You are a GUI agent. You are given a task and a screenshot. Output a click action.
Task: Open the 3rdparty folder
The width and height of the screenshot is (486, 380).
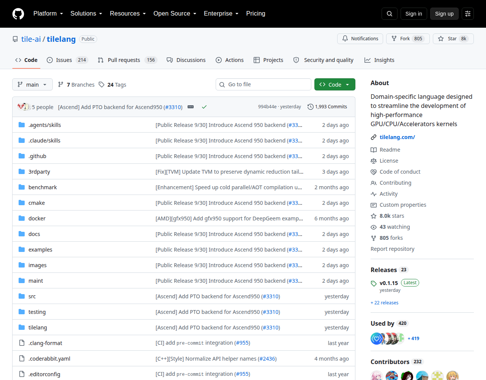[x=39, y=172]
